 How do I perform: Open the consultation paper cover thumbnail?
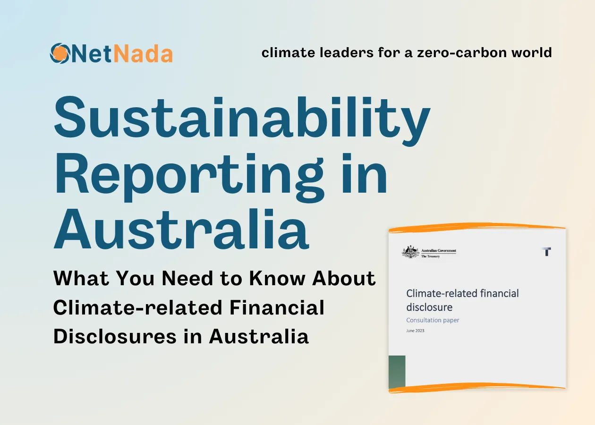point(477,307)
